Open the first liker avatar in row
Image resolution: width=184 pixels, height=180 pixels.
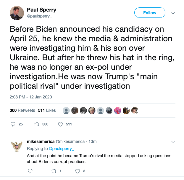[x=67, y=110]
